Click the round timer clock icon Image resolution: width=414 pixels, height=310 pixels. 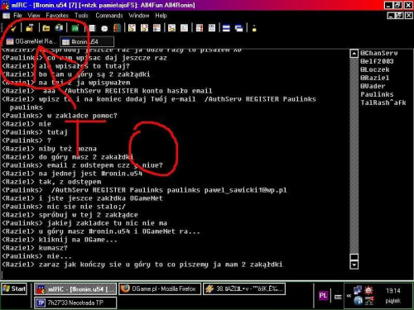coord(104,28)
